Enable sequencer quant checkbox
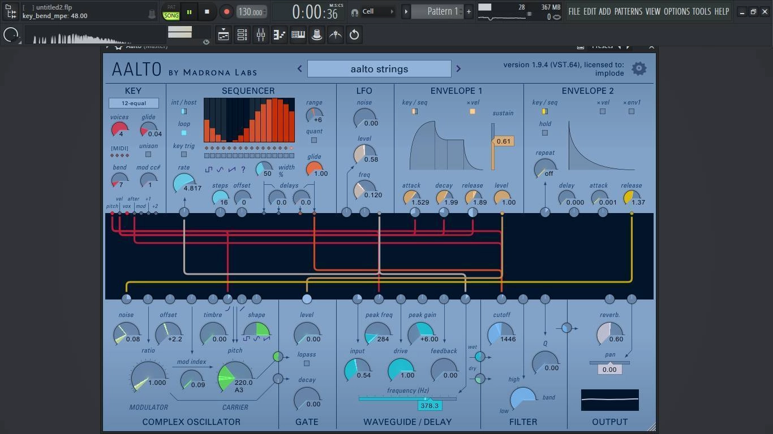 [x=314, y=140]
